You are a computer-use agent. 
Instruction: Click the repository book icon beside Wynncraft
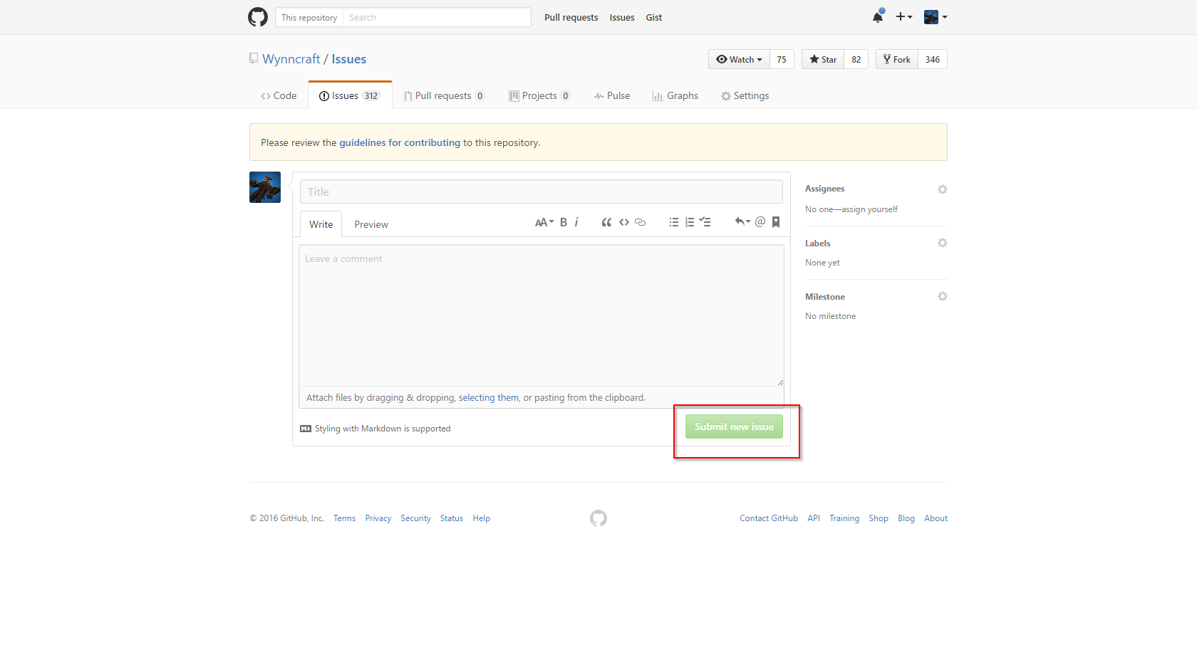pyautogui.click(x=254, y=58)
